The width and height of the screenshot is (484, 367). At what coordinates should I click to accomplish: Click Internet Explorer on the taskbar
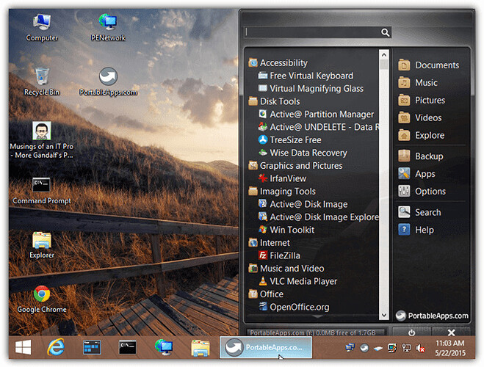tap(56, 347)
